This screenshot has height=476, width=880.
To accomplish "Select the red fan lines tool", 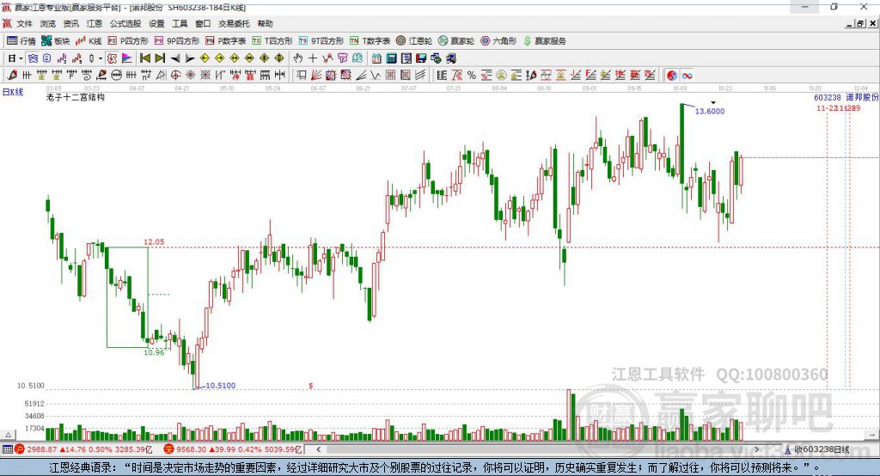I will coord(316,76).
